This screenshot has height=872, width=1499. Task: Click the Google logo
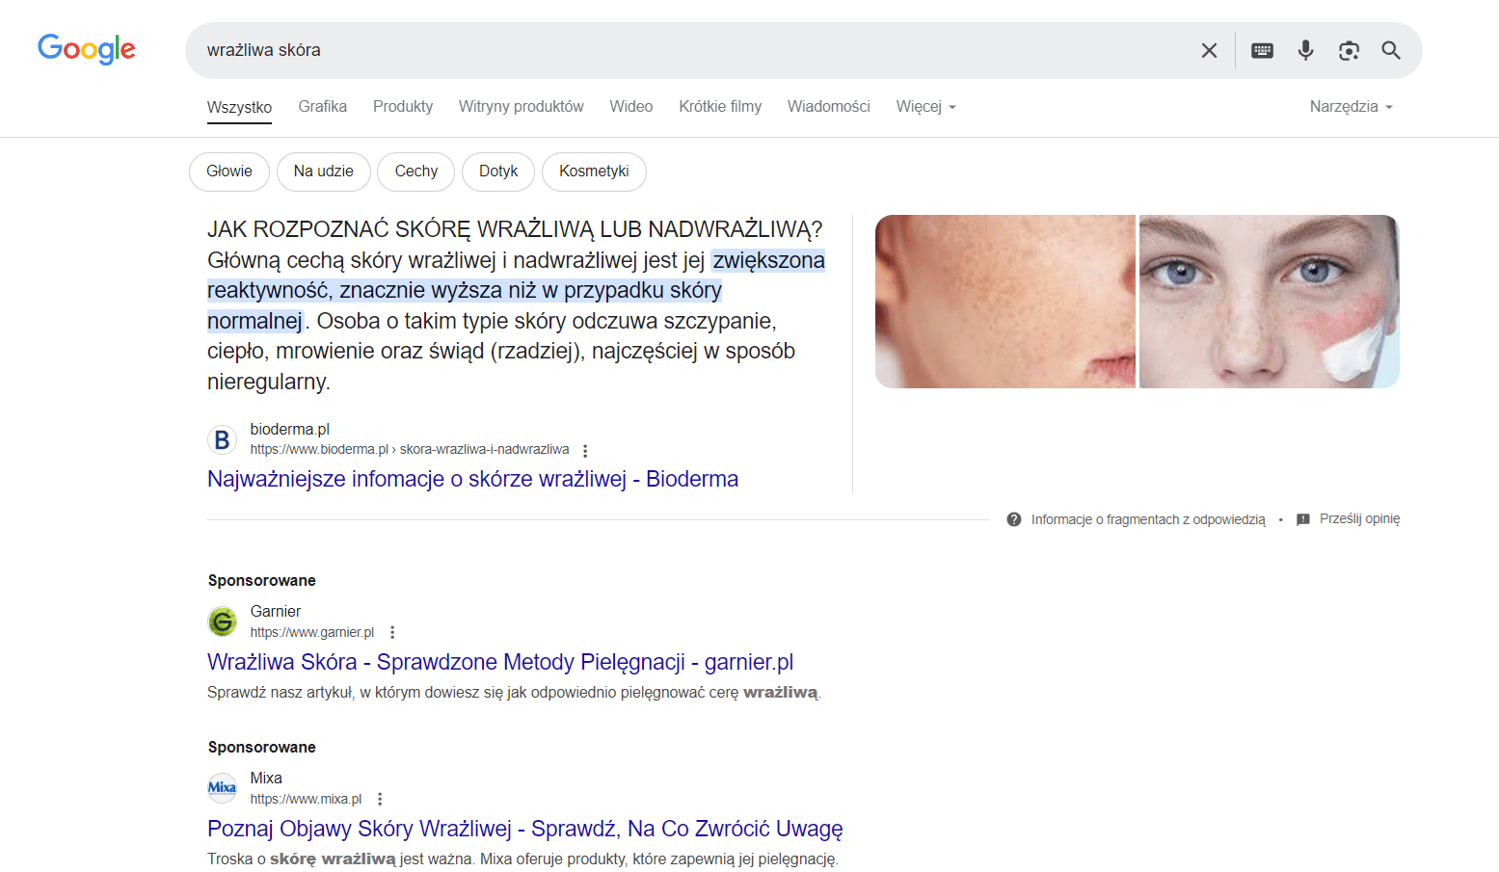click(87, 49)
